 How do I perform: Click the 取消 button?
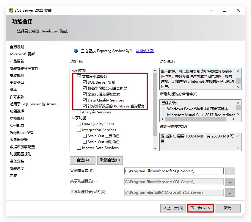pos(228,208)
